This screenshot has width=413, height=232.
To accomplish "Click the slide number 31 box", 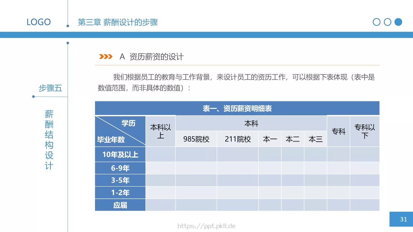I will [x=401, y=219].
